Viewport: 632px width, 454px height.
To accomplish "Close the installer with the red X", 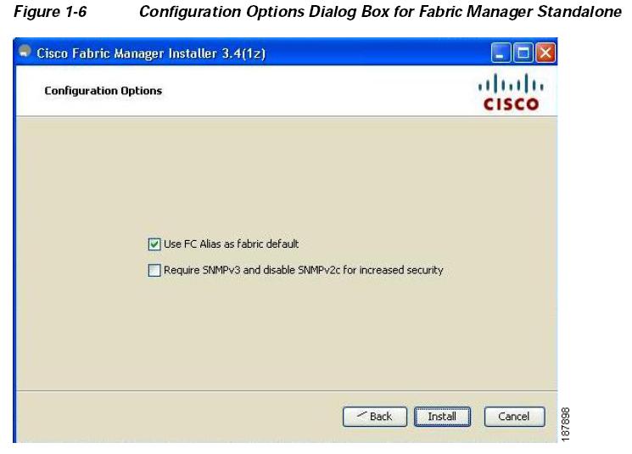I will coord(545,53).
